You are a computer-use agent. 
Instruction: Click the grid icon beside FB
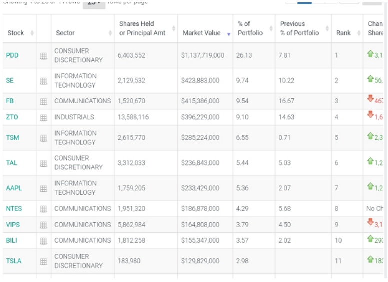tap(44, 101)
